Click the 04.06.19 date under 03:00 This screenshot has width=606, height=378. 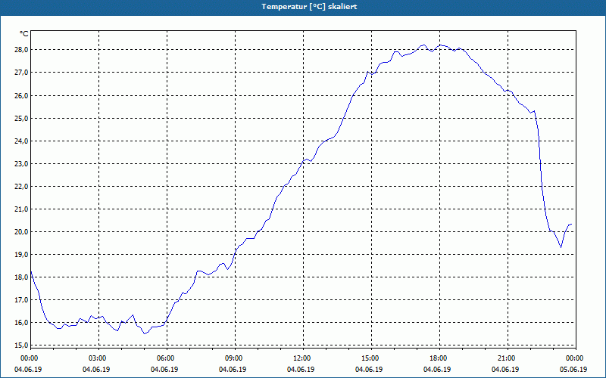click(x=96, y=370)
